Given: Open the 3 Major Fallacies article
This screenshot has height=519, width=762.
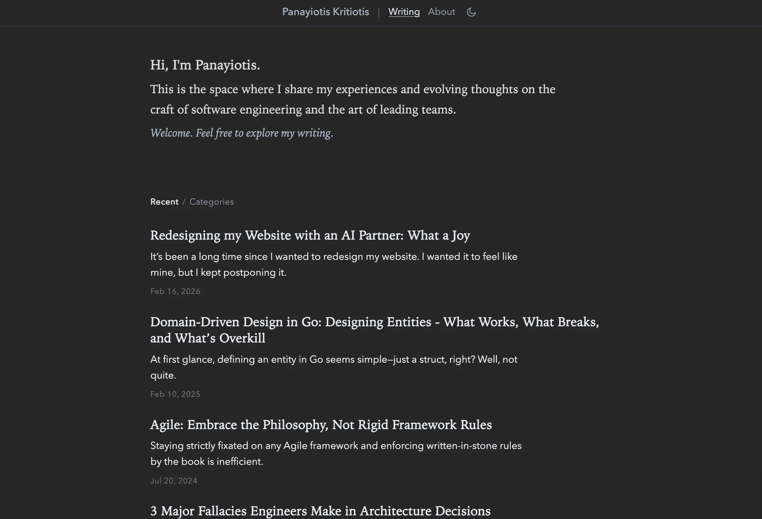Looking at the screenshot, I should click(320, 511).
